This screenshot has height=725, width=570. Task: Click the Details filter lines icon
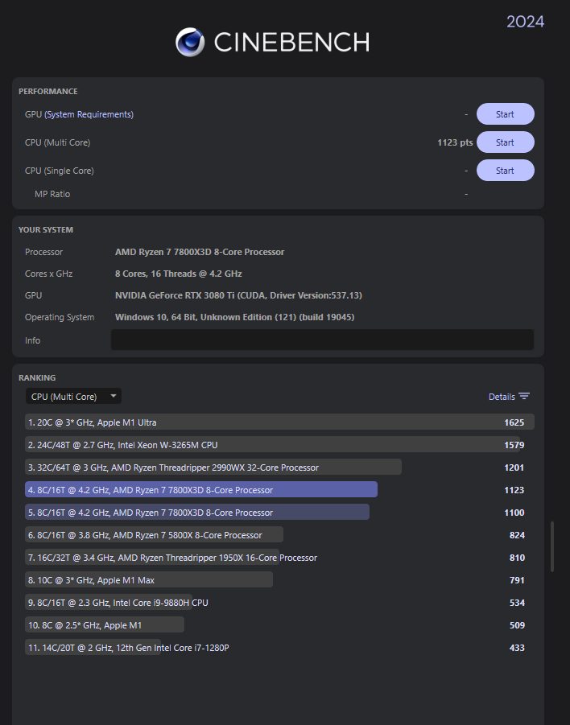[524, 397]
